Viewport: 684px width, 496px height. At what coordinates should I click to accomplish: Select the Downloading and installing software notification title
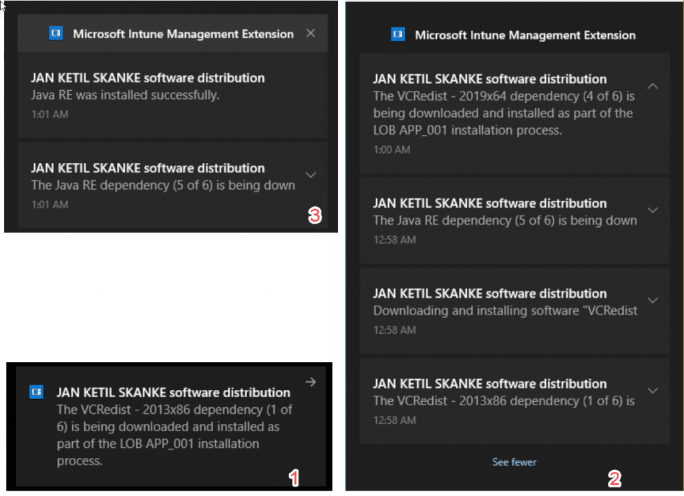(490, 293)
